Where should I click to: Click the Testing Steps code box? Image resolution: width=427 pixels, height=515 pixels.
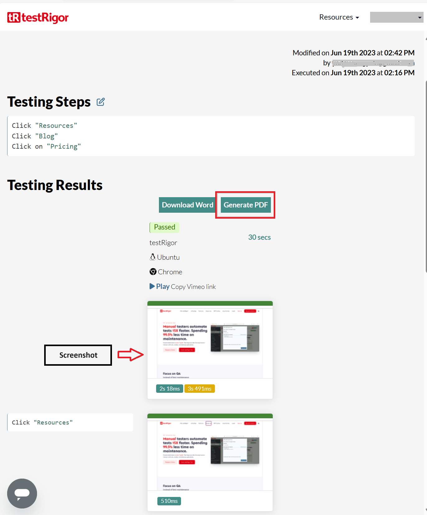pos(211,136)
